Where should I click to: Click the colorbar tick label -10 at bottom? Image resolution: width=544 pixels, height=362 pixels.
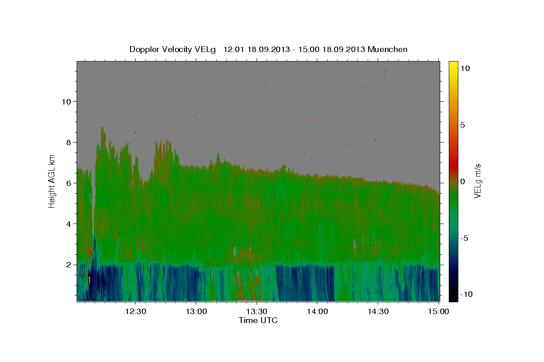(x=467, y=294)
